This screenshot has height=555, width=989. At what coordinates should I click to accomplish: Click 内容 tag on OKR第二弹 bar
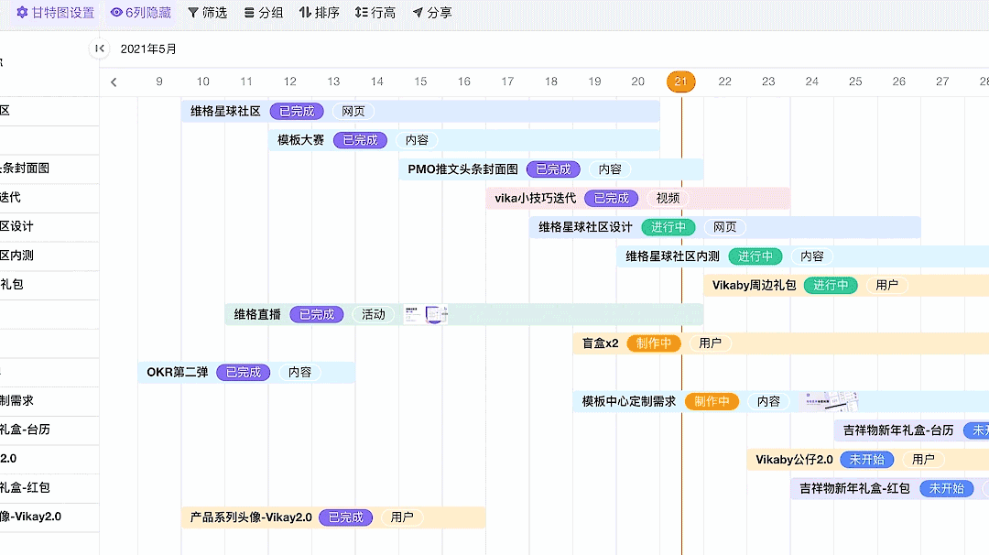(299, 372)
